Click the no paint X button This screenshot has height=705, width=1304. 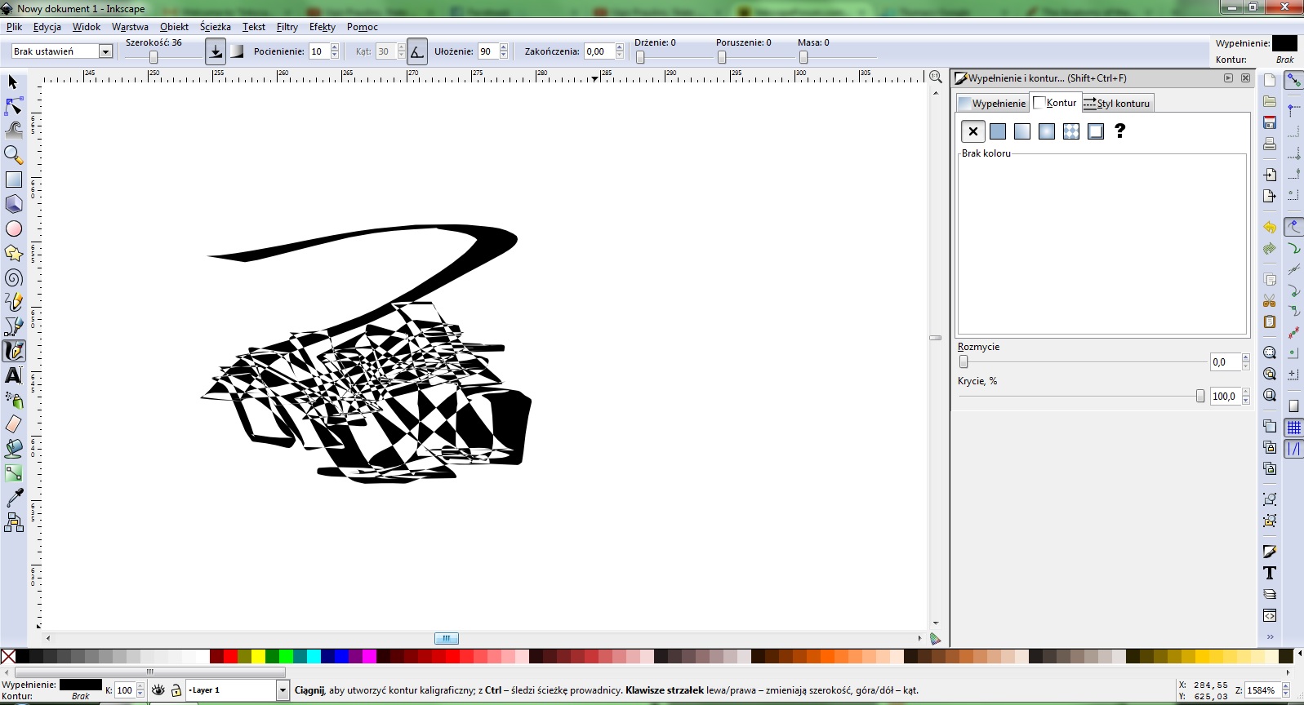click(972, 131)
